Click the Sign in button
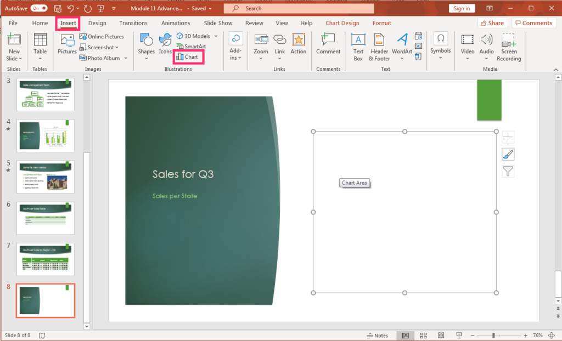562x341 pixels. pos(462,8)
